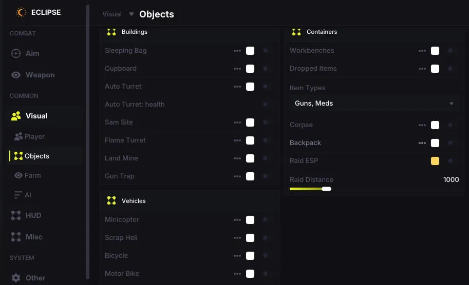Enable the Land Mine checkbox
Image resolution: width=469 pixels, height=285 pixels.
(x=250, y=158)
